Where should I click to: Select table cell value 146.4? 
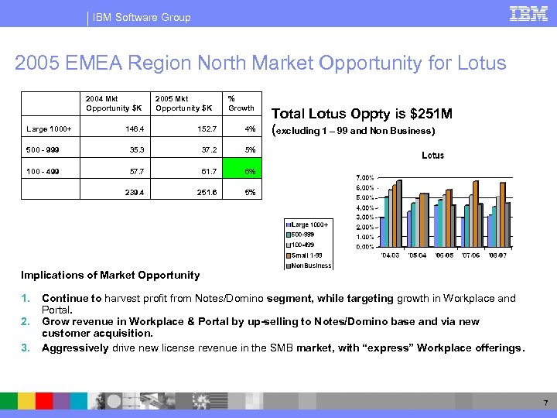[135, 129]
